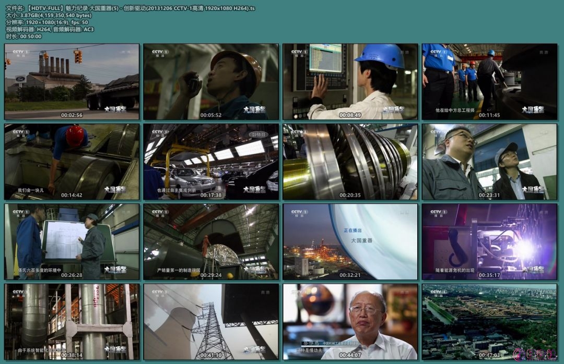Open the thumbnail at 00:26:28
The image size is (564, 364).
(x=72, y=242)
